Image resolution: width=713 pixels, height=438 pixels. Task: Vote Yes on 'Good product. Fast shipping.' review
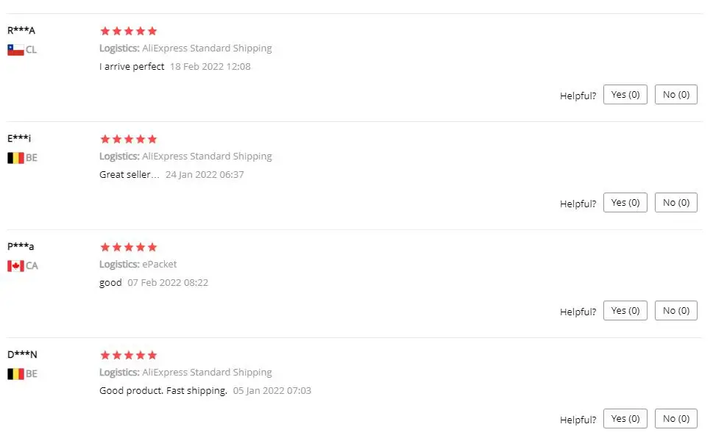click(x=625, y=418)
